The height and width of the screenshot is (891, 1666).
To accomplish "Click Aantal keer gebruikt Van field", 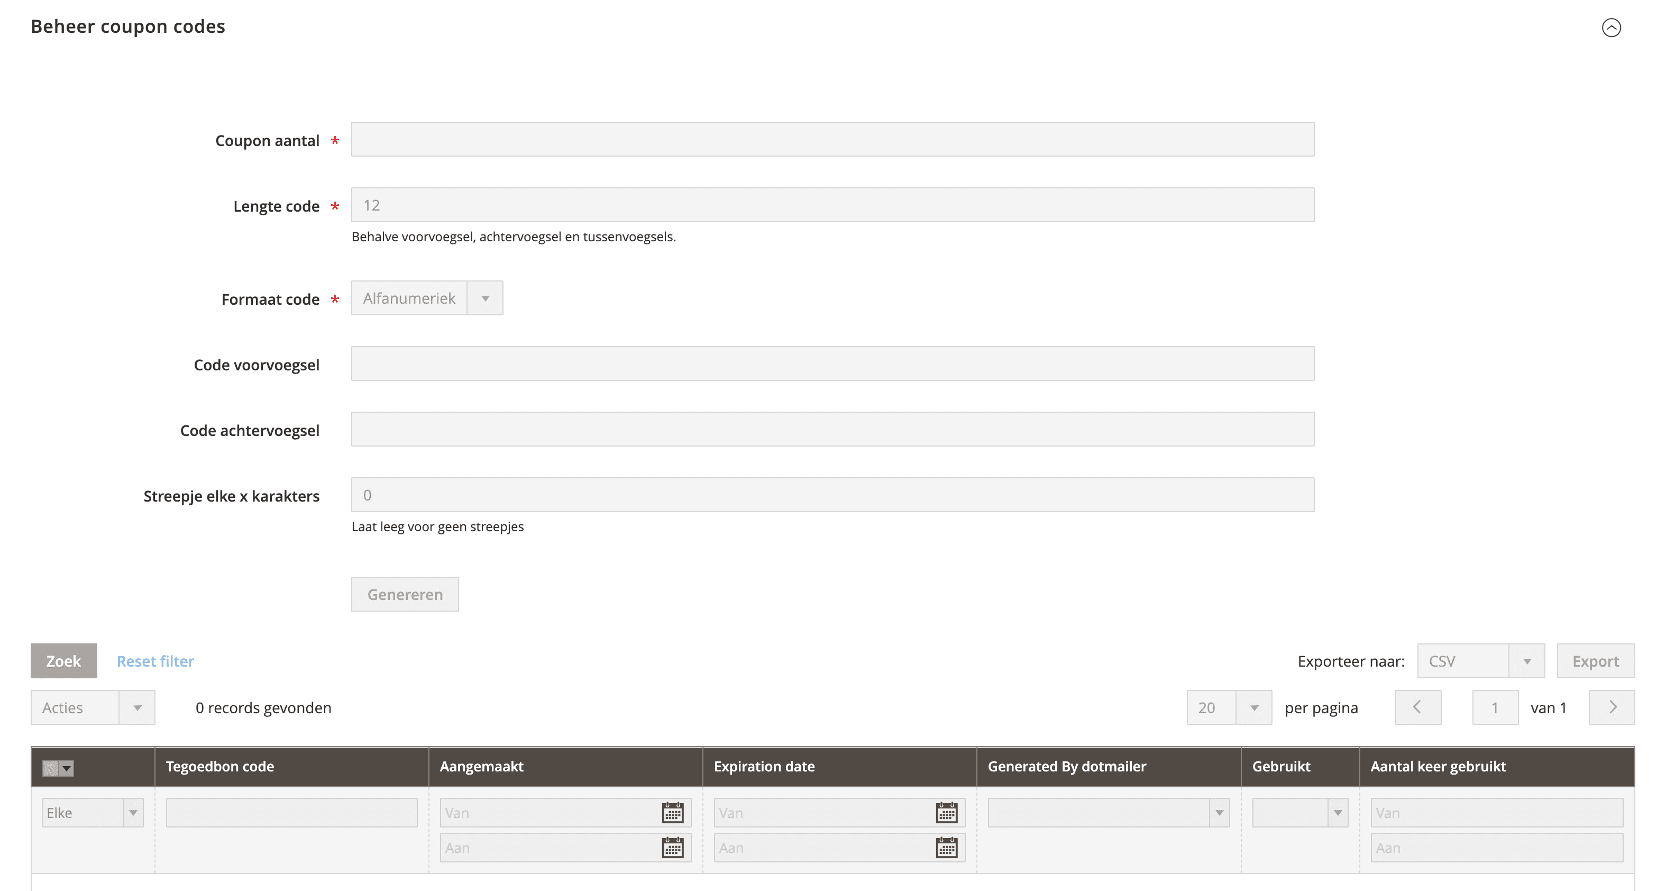I will tap(1497, 813).
